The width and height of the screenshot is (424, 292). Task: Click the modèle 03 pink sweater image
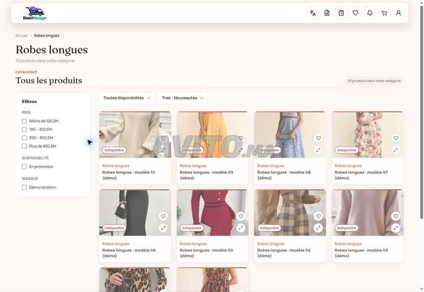[x=368, y=212]
